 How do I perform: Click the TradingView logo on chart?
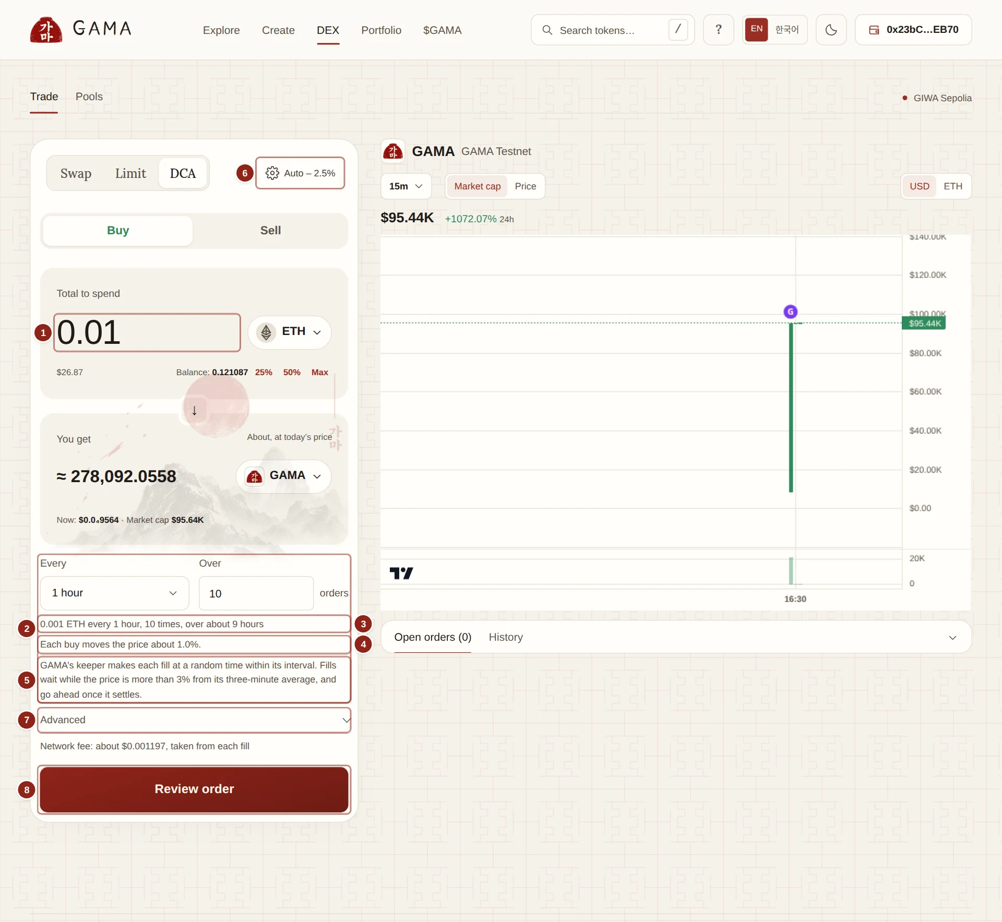tap(401, 573)
